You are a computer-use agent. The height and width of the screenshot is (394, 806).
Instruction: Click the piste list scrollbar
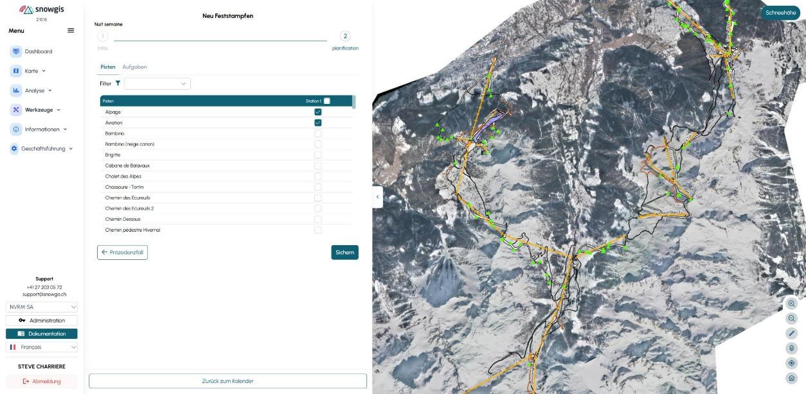pos(354,101)
